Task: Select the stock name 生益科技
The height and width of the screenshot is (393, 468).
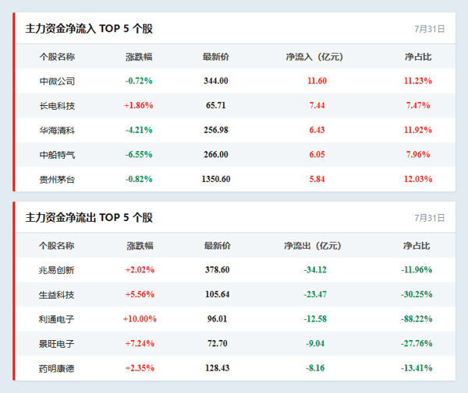Action: tap(56, 295)
